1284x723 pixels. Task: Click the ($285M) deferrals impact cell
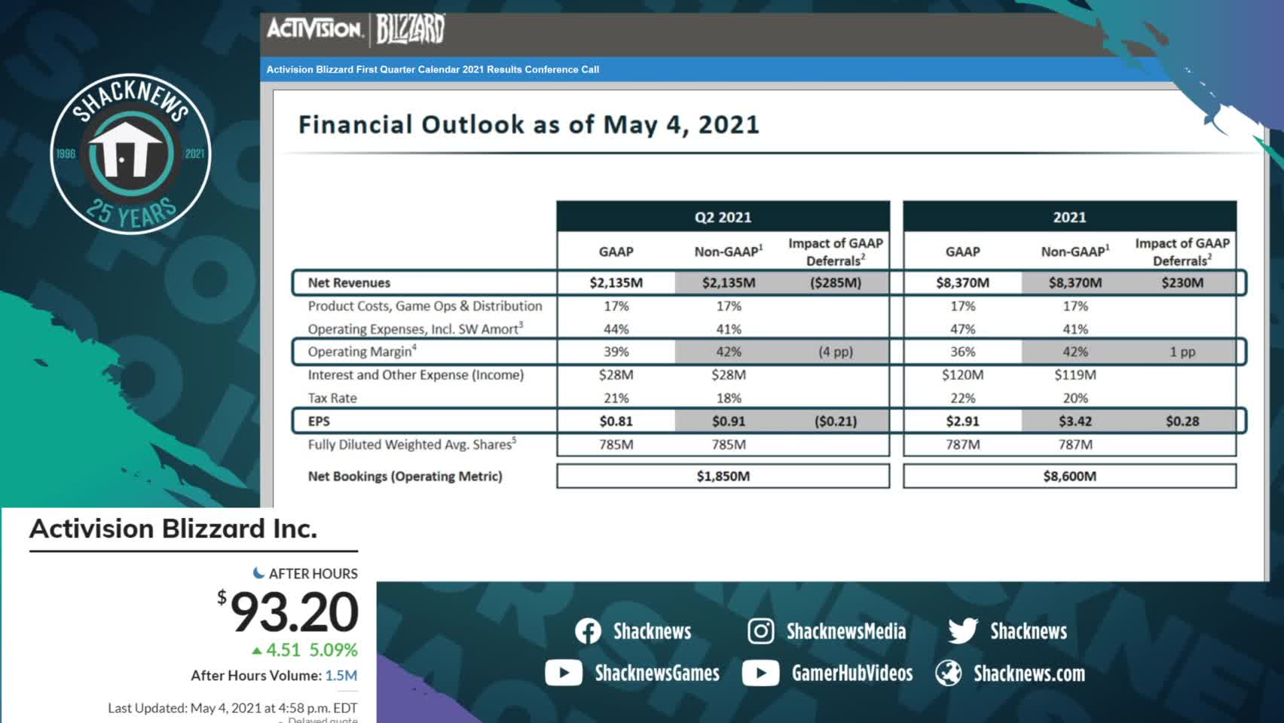coord(835,282)
